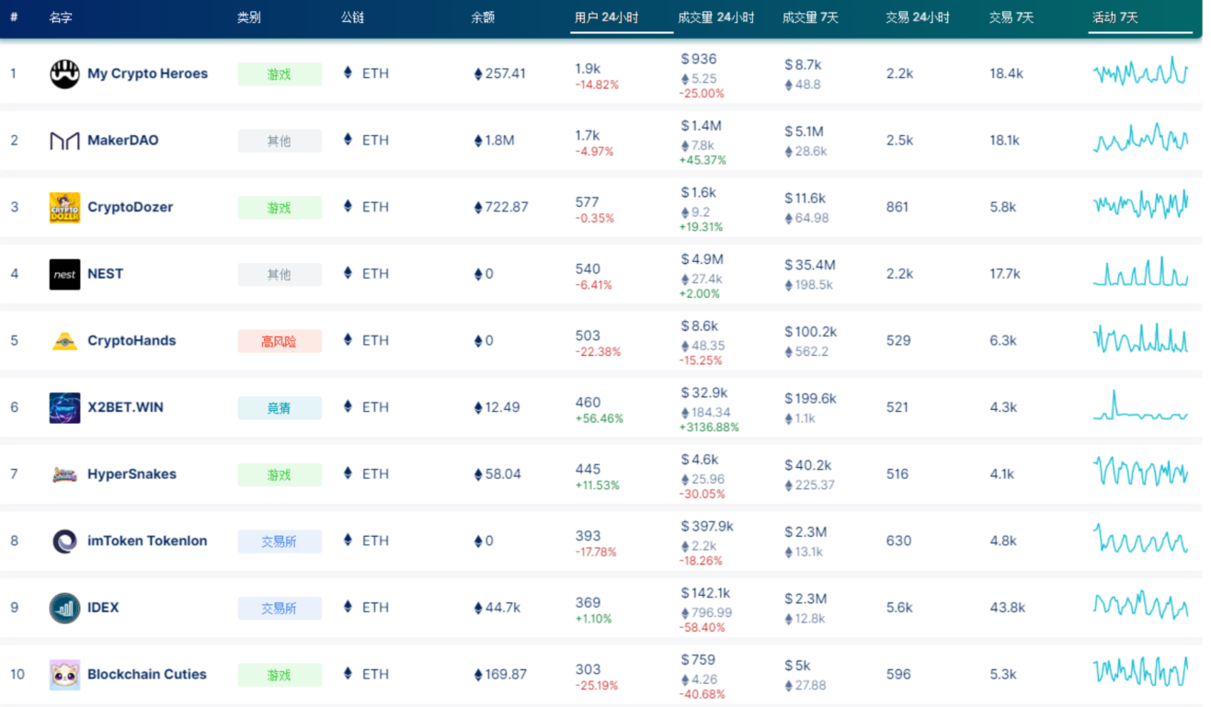Sort by 成交量 7天 column header
The height and width of the screenshot is (707, 1211).
point(810,17)
